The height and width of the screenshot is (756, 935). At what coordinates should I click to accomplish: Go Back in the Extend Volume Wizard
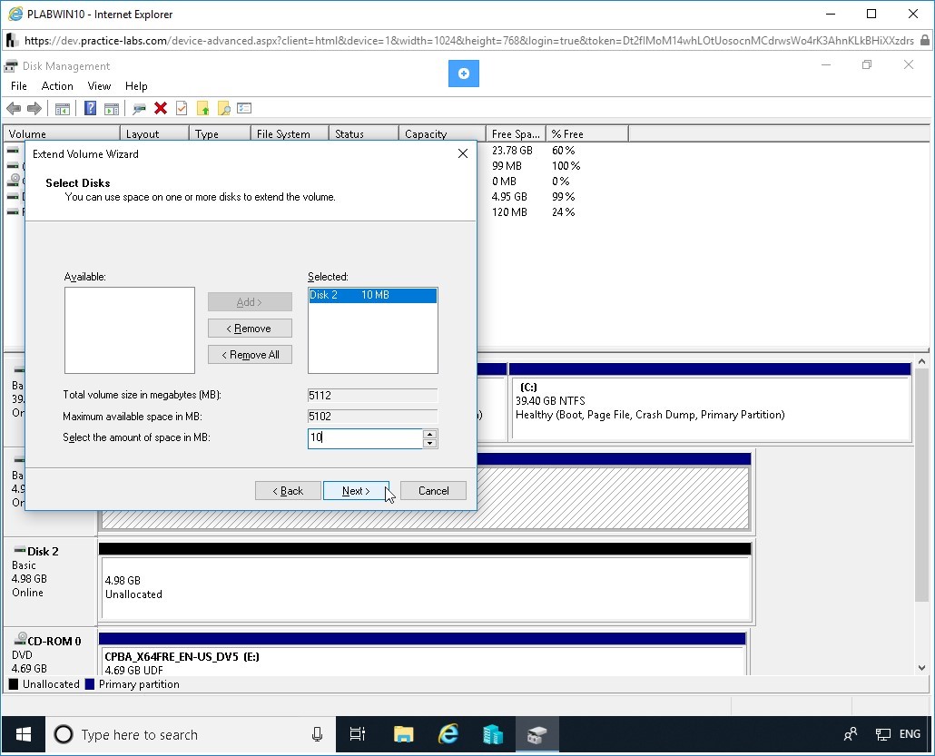coord(288,491)
